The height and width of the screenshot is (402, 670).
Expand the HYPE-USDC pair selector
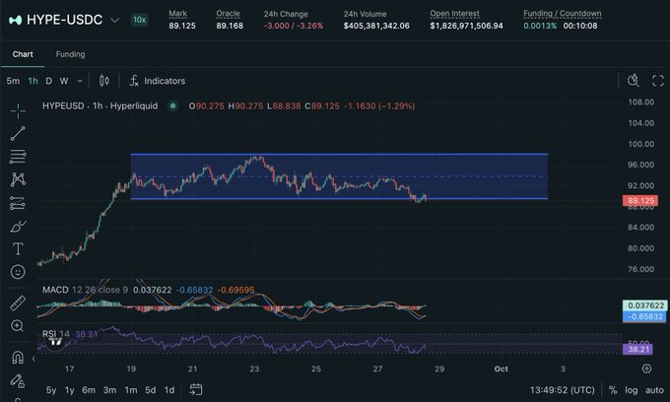point(114,20)
